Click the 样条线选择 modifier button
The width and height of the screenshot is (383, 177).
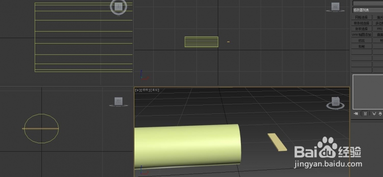pos(362,23)
